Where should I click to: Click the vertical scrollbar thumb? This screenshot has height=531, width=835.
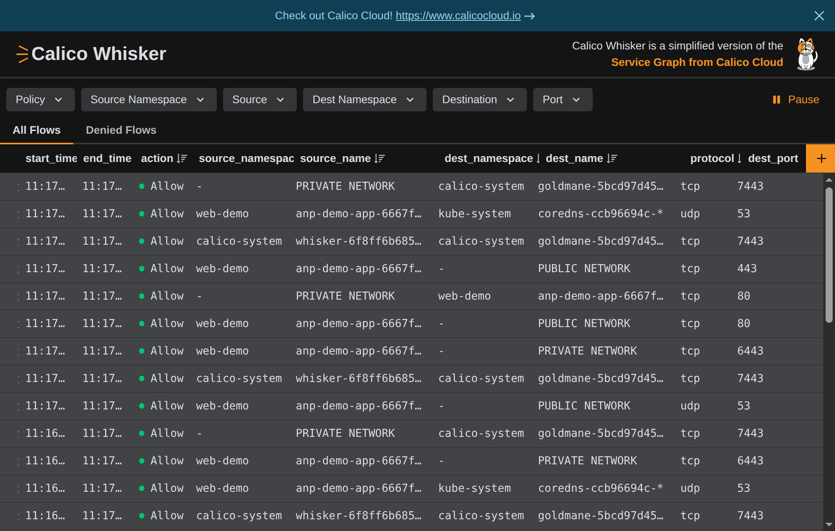[829, 255]
